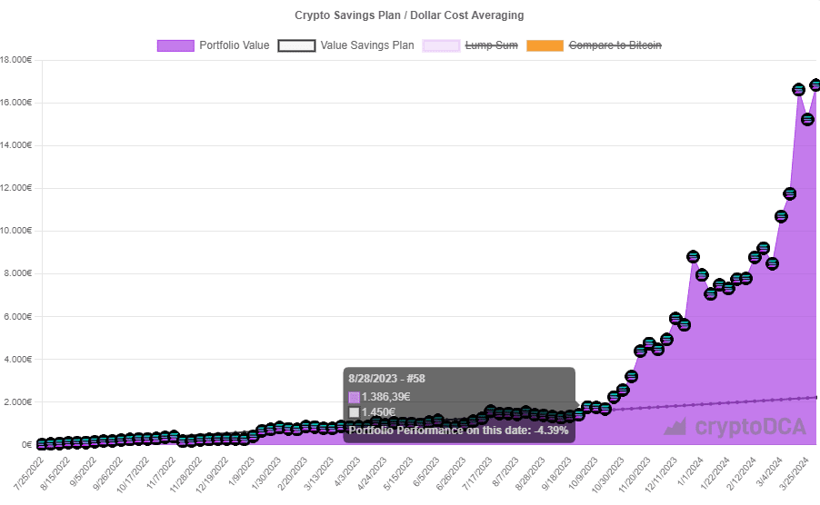The height and width of the screenshot is (505, 820).
Task: Click the coin marker near 3.200€
Action: pyautogui.click(x=631, y=376)
